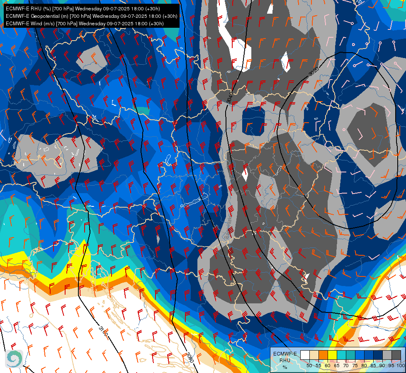The width and height of the screenshot is (406, 373).
Task: Click the ECMWF-E label in the legend
Action: (x=285, y=354)
